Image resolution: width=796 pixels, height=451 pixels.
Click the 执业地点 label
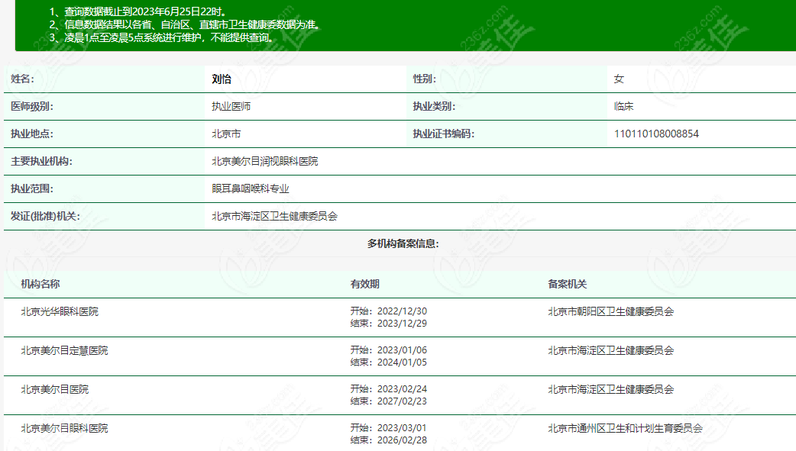coord(32,134)
